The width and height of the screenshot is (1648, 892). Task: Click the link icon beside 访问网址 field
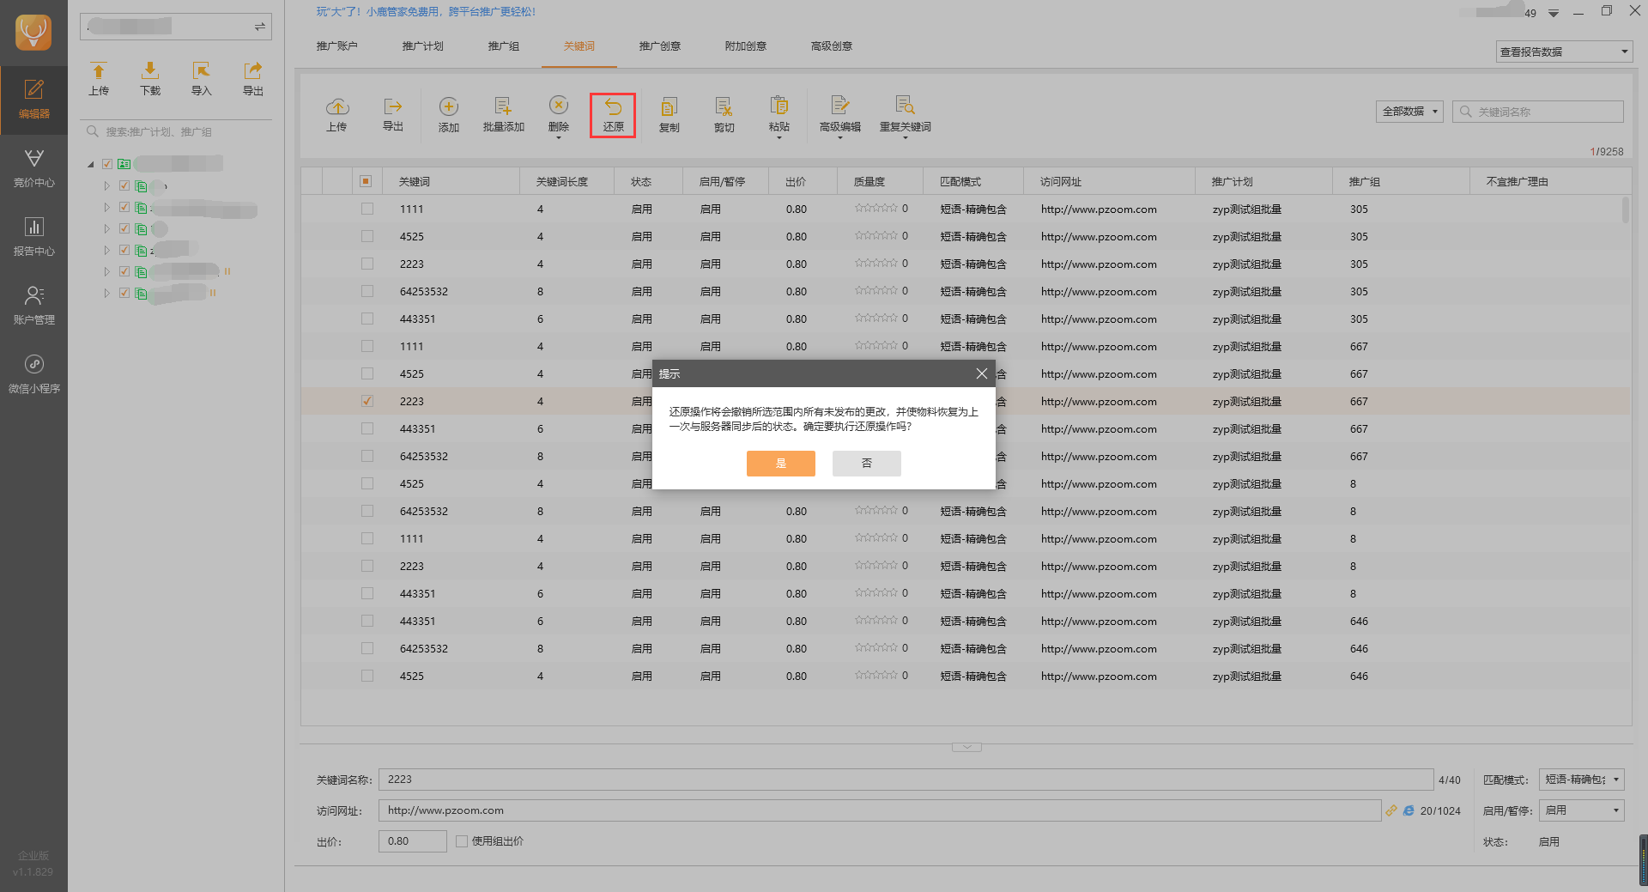pyautogui.click(x=1391, y=810)
